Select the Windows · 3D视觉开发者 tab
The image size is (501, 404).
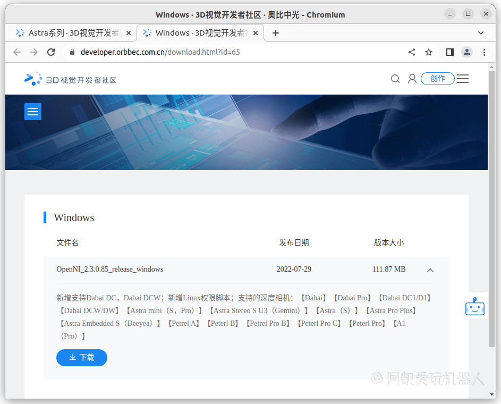(200, 33)
